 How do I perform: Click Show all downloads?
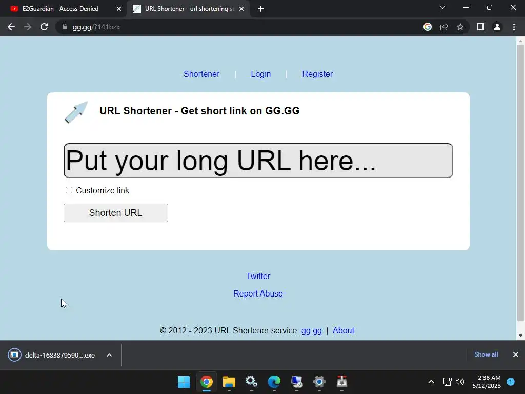[486, 354]
